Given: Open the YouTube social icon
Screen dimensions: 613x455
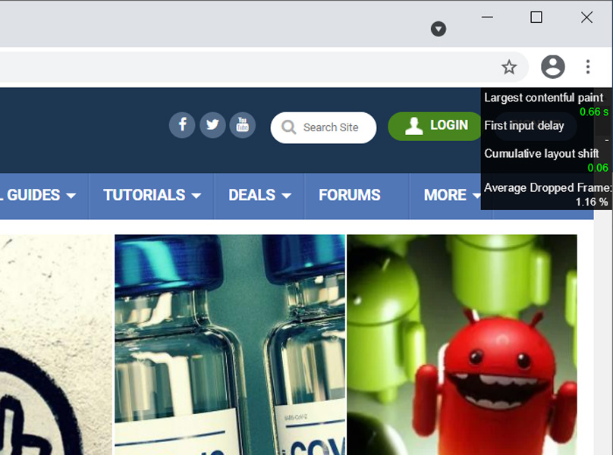Looking at the screenshot, I should point(242,125).
